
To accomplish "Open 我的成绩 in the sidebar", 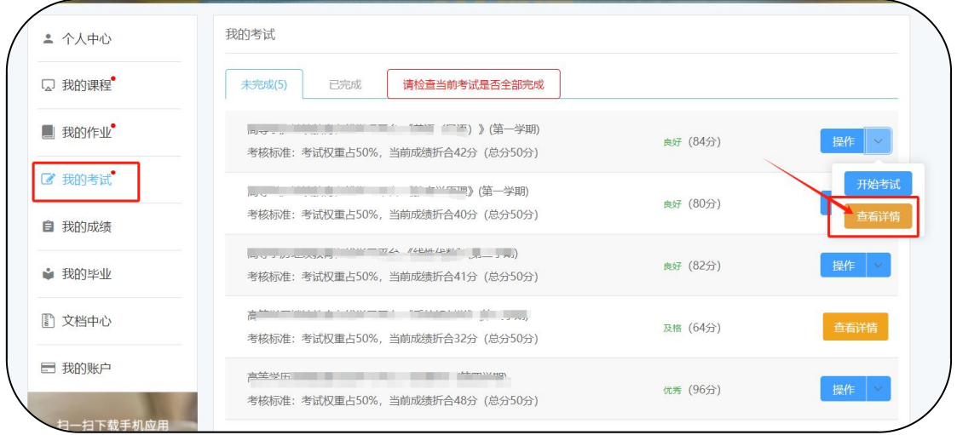I will point(86,227).
